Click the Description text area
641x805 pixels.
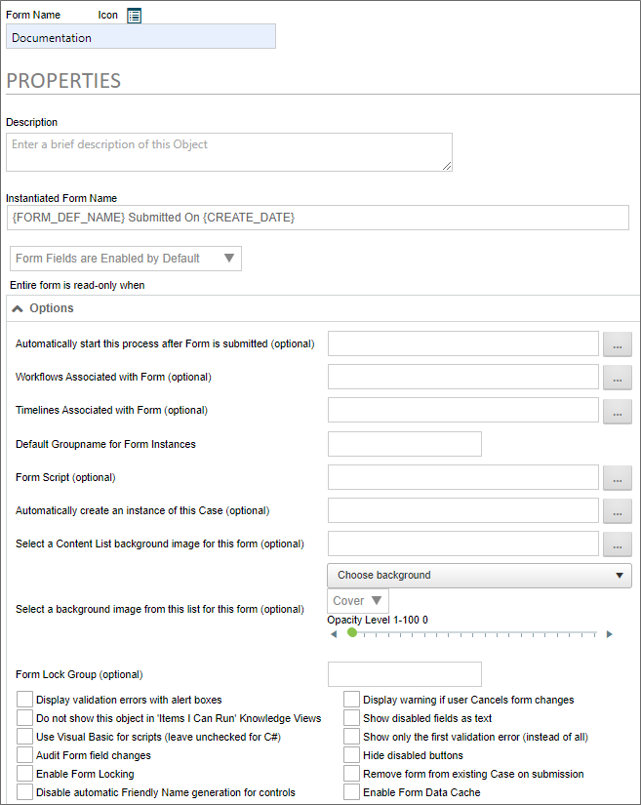tap(228, 152)
